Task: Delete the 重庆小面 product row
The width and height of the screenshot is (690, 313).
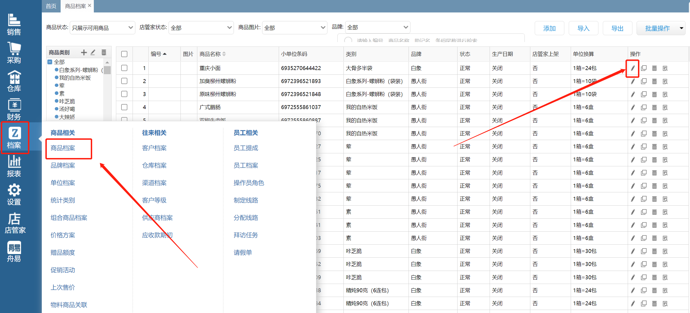Action: point(654,68)
